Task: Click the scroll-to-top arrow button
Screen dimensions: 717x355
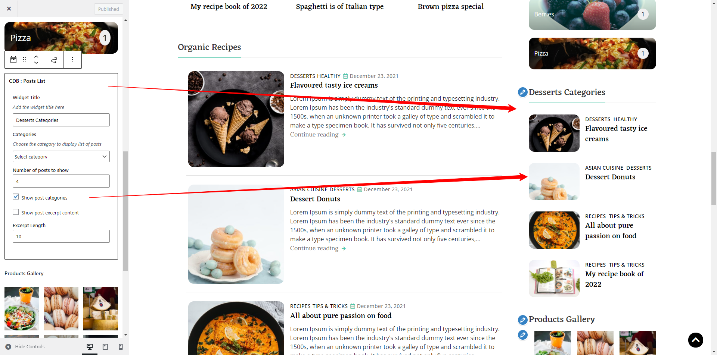Action: 696,340
